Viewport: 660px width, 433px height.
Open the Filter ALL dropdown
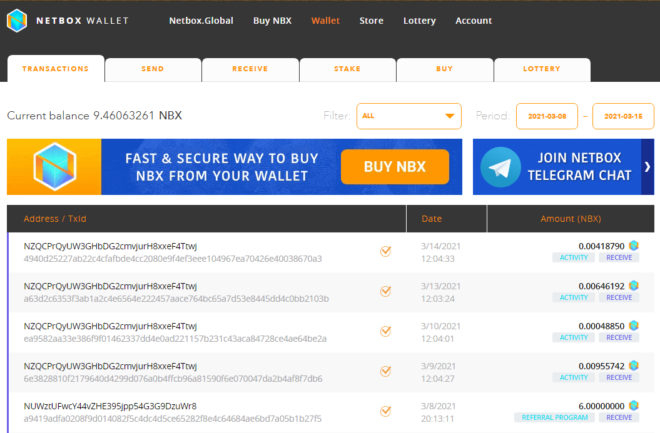point(409,116)
